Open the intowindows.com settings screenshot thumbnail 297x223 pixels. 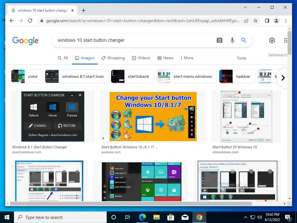(246, 116)
